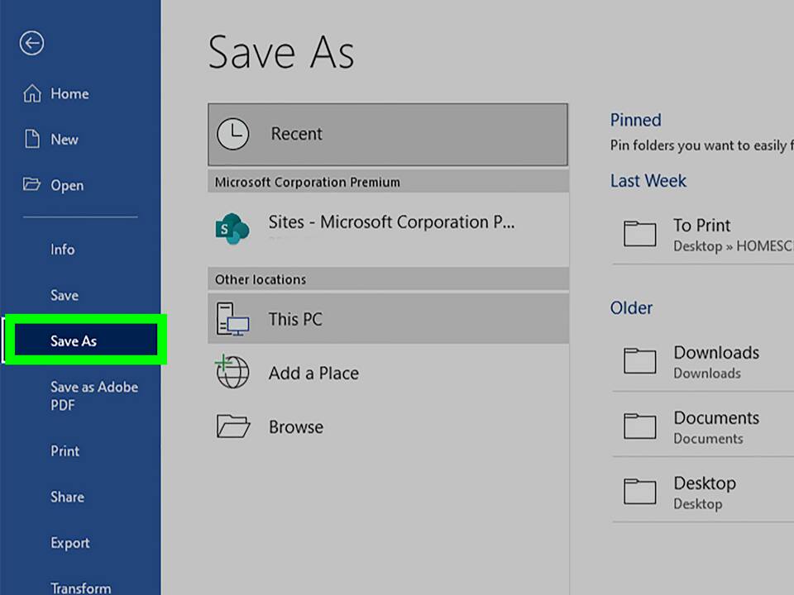794x595 pixels.
Task: Choose the Downloads folder location
Action: click(x=715, y=361)
